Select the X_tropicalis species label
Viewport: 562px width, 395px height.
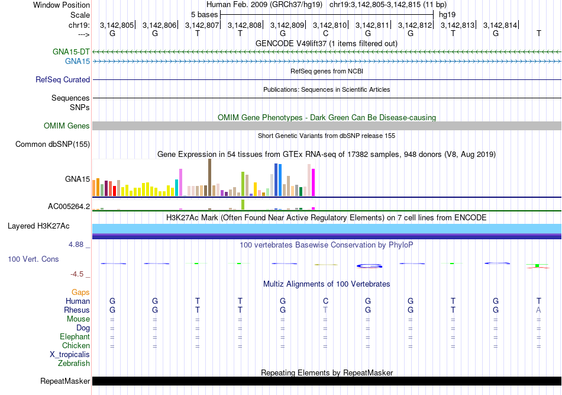pyautogui.click(x=70, y=355)
